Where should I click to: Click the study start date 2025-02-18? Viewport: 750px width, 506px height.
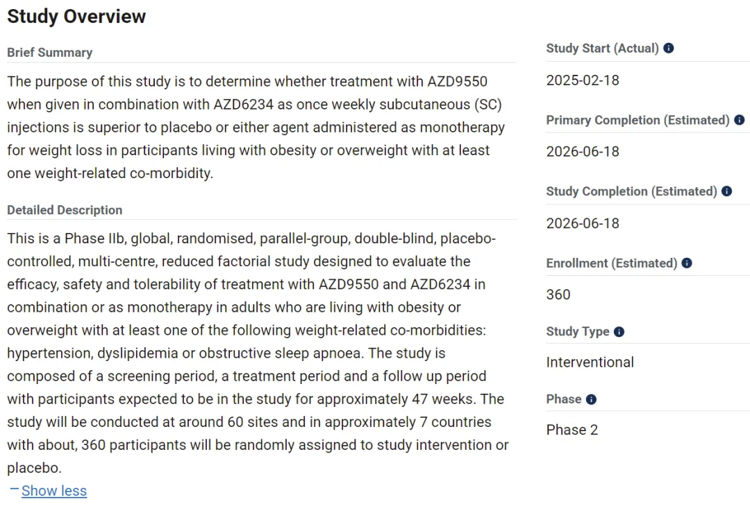point(582,80)
